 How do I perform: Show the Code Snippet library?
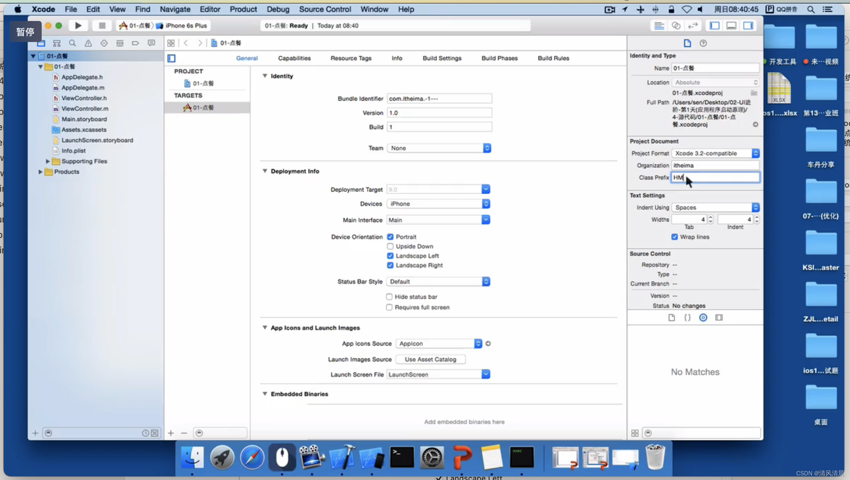[687, 318]
